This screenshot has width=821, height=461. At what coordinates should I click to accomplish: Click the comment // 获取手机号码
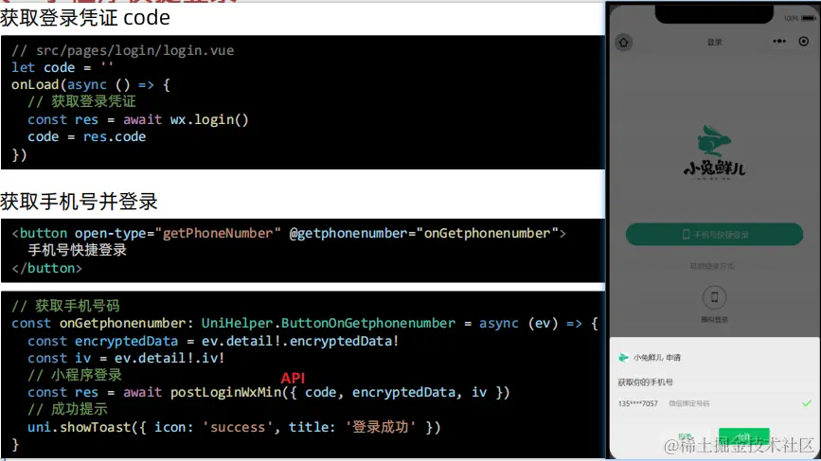click(65, 306)
